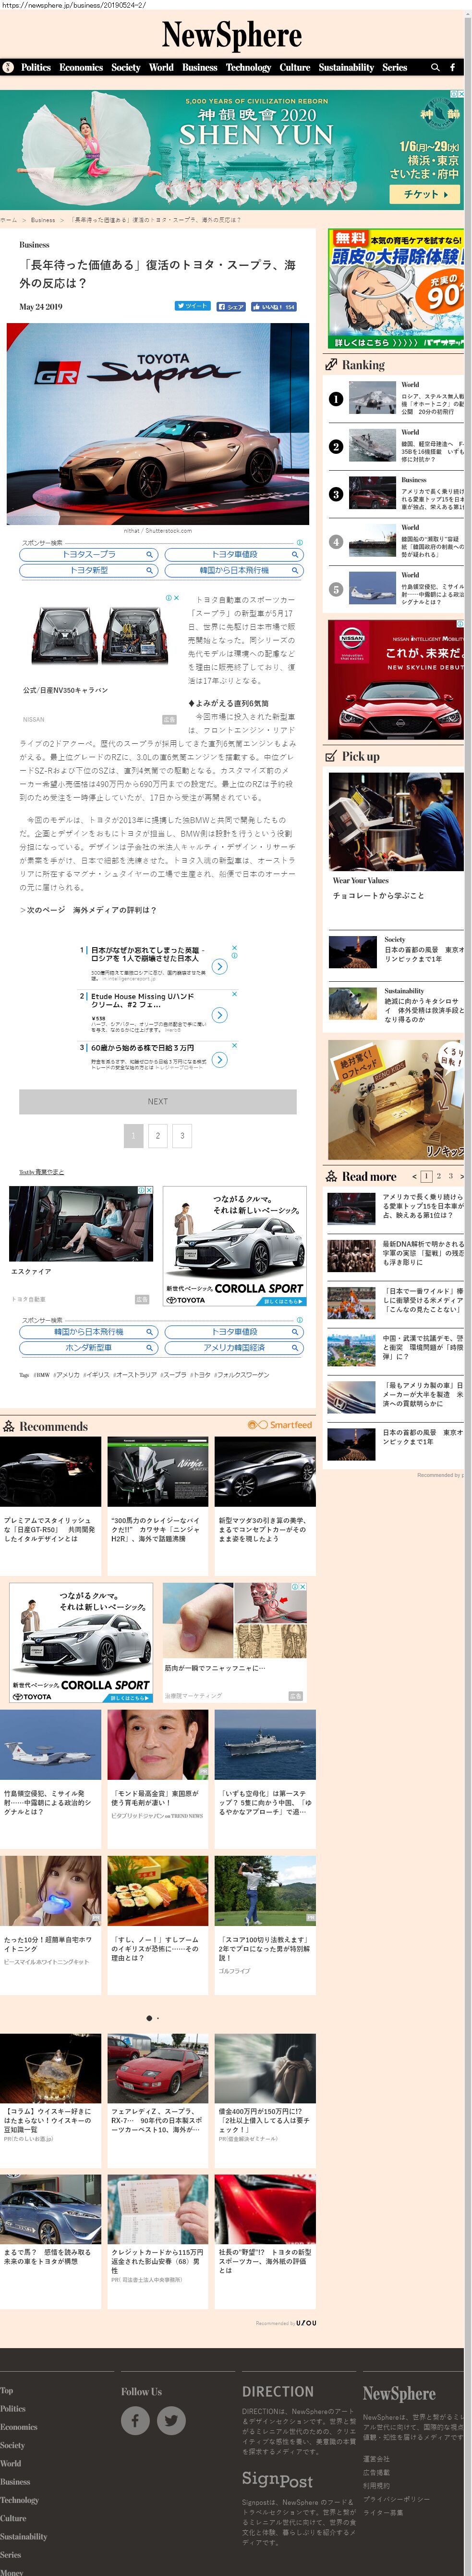Go to previous Read more page arrow
The height and width of the screenshot is (2576, 472).
414,1177
